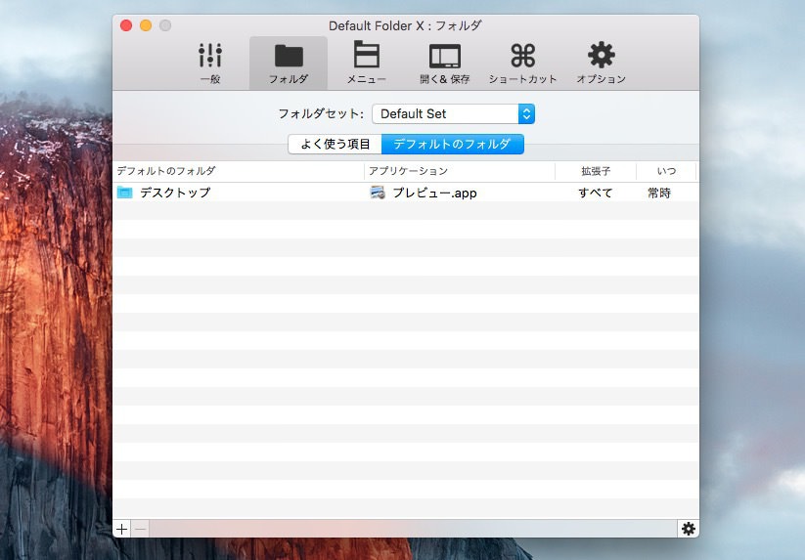Open the ショートカット preferences pane
Image resolution: width=805 pixels, height=560 pixels.
coord(523,63)
